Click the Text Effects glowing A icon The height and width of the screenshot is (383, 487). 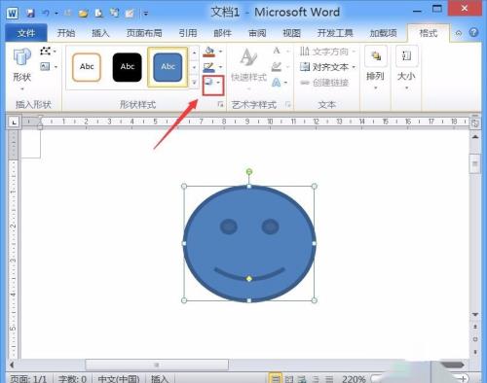click(x=277, y=83)
